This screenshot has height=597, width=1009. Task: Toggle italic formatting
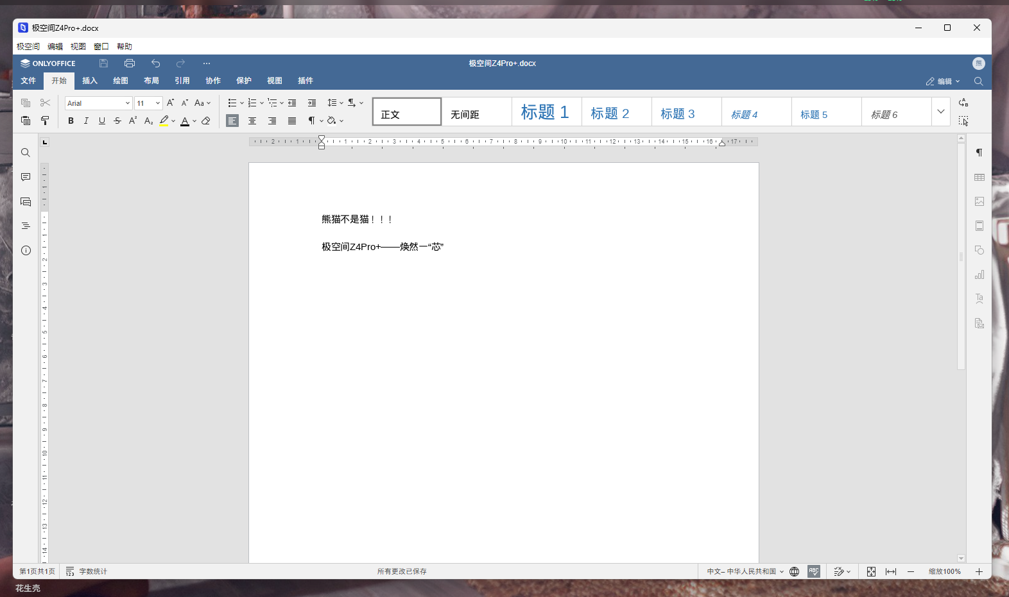pos(86,121)
